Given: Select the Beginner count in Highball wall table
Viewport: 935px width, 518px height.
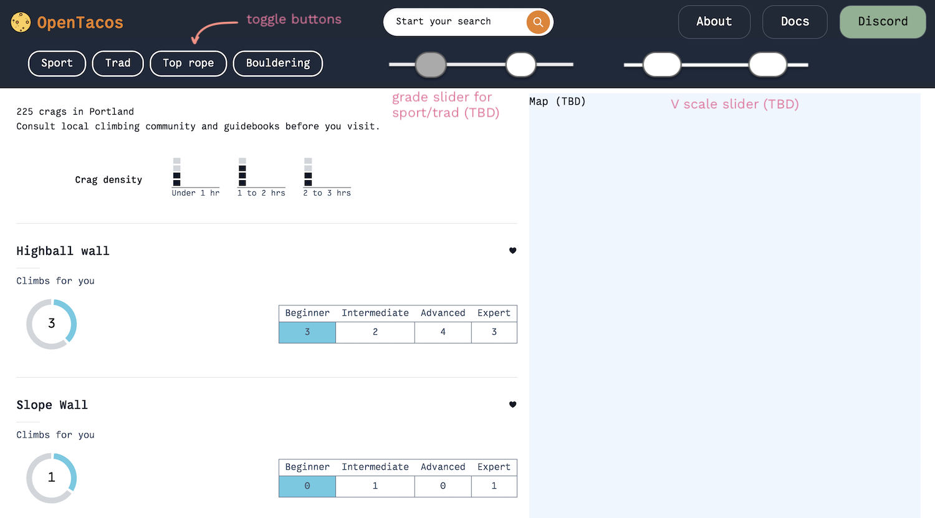Looking at the screenshot, I should (307, 332).
